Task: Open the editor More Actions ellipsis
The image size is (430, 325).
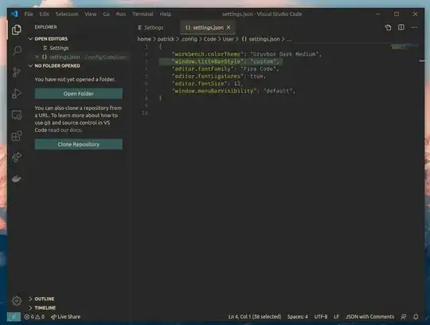Action: 414,27
